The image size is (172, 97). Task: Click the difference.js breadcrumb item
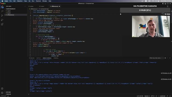[33, 9]
